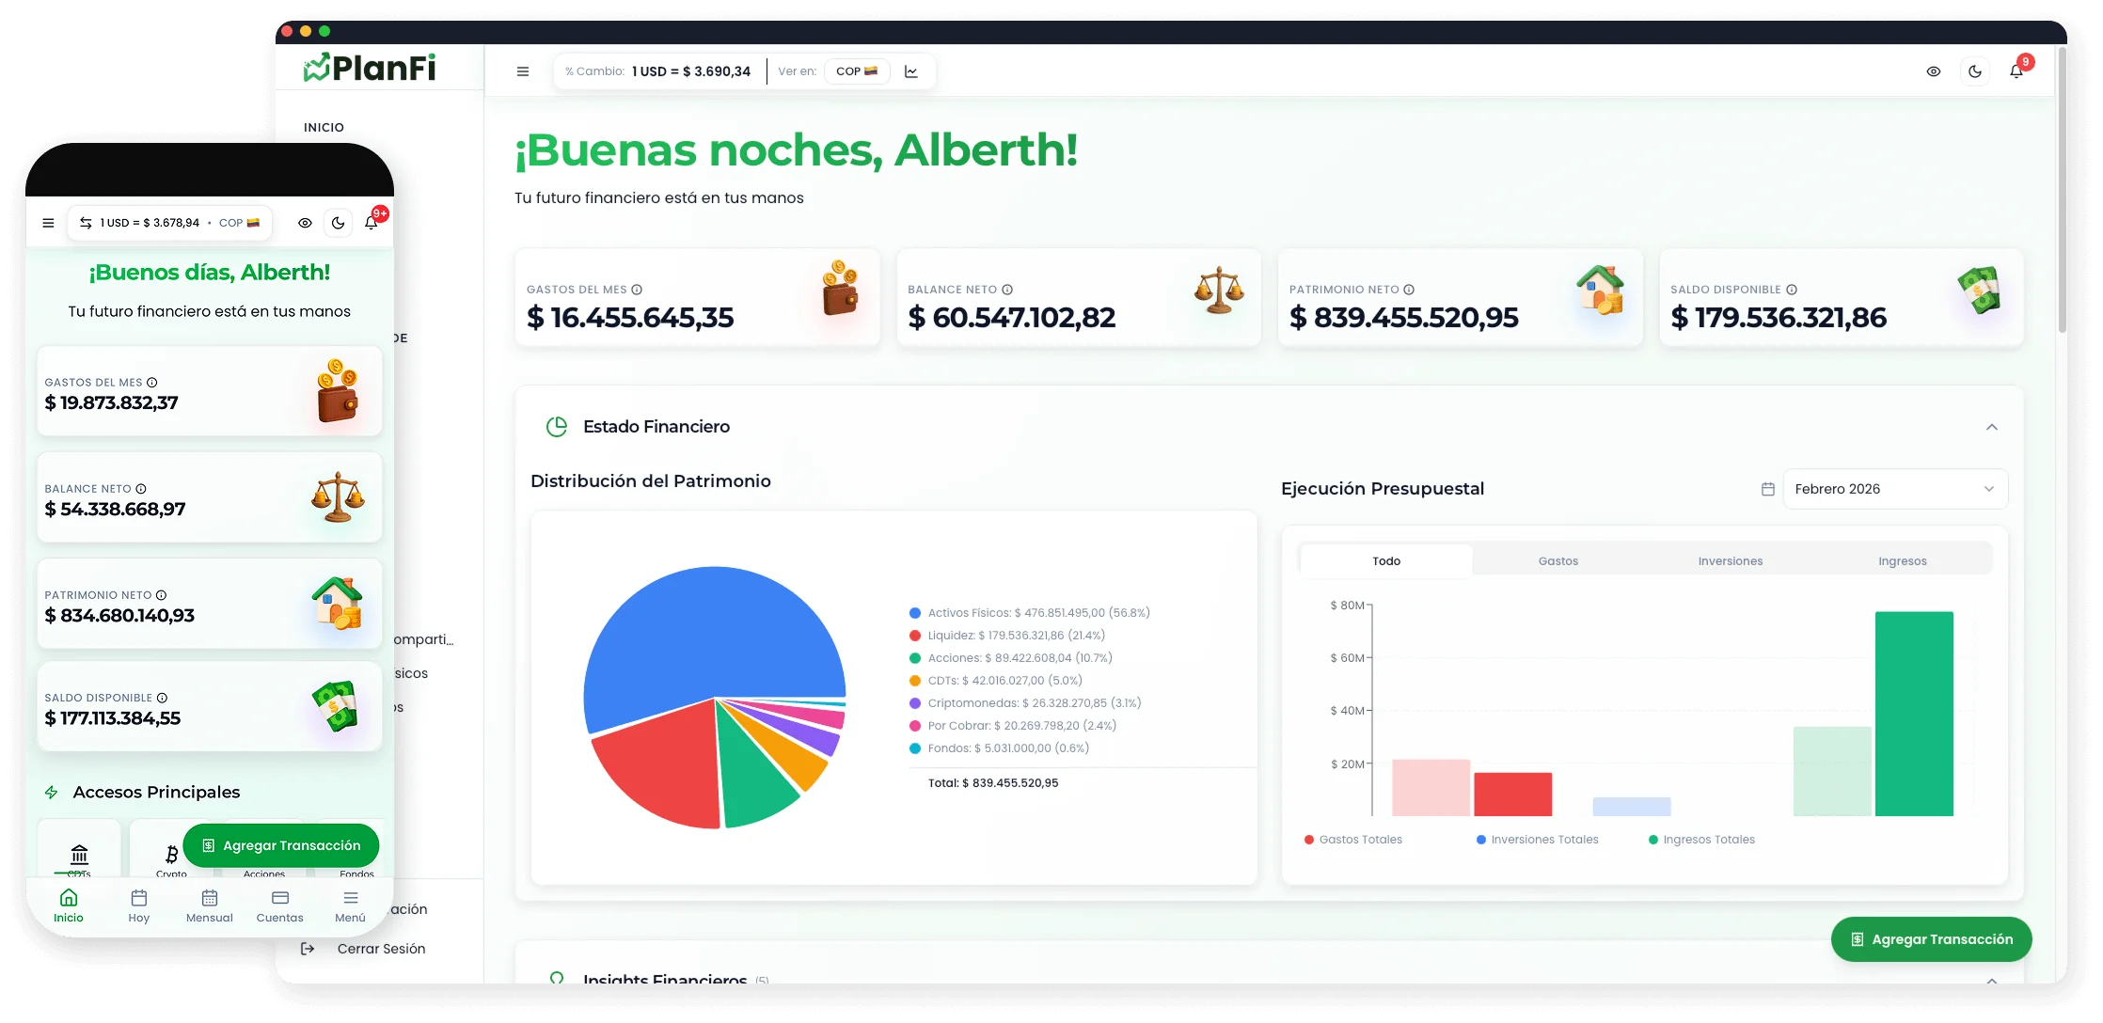Switch to the Gastos budget tab
Screen dimensions: 2103x1023
[1557, 561]
